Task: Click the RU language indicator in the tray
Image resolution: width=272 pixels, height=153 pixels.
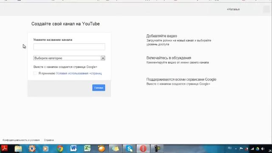Action: pyautogui.click(x=229, y=148)
